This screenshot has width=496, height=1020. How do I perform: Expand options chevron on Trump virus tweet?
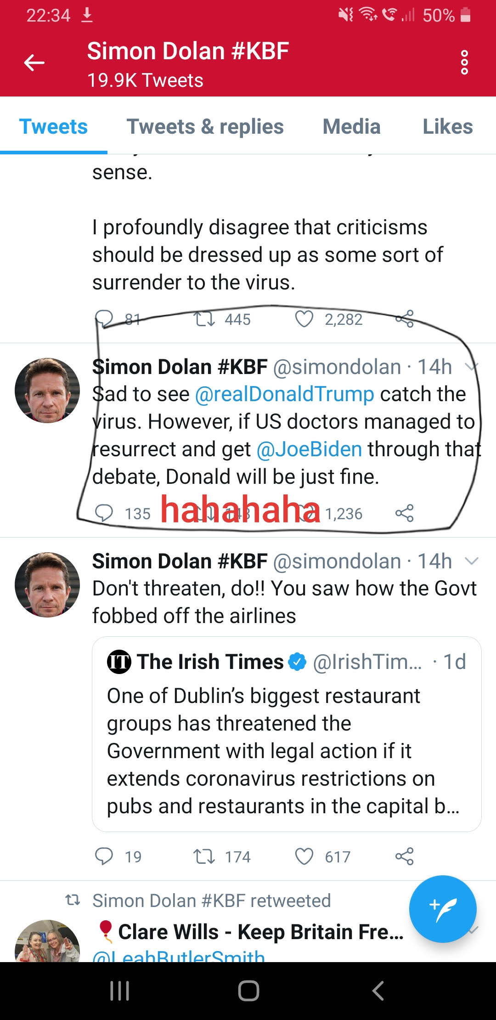[472, 367]
